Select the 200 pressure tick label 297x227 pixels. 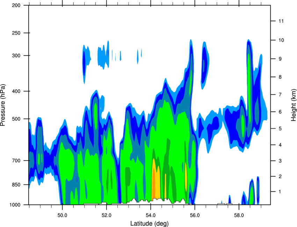[16, 5]
